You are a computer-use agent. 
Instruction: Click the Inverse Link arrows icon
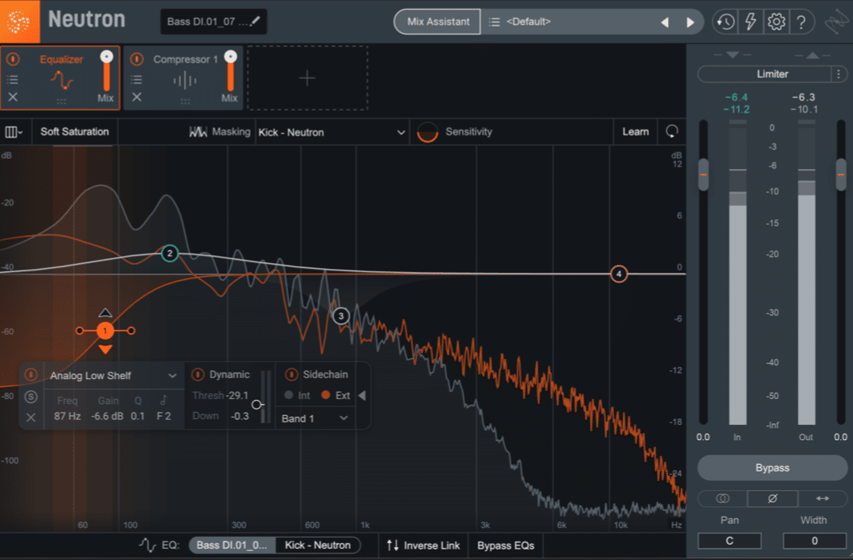393,546
